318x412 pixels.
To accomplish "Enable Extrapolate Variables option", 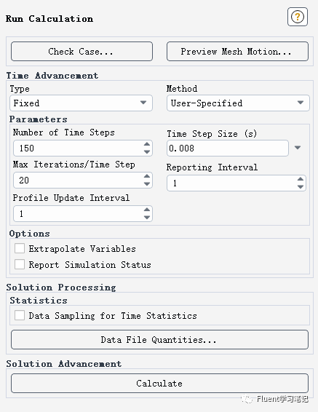I will point(20,248).
